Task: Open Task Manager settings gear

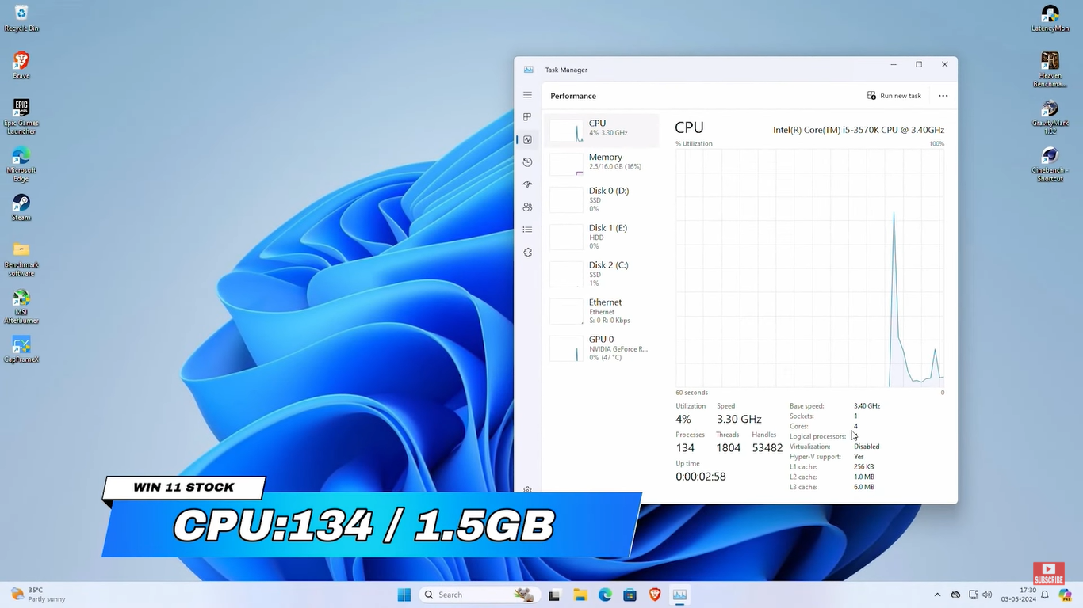Action: click(527, 491)
